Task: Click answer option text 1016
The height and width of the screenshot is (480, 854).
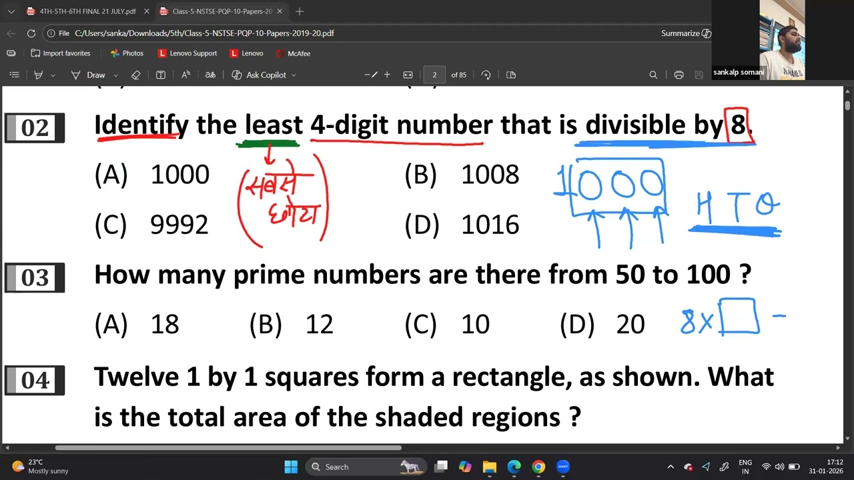Action: 490,225
